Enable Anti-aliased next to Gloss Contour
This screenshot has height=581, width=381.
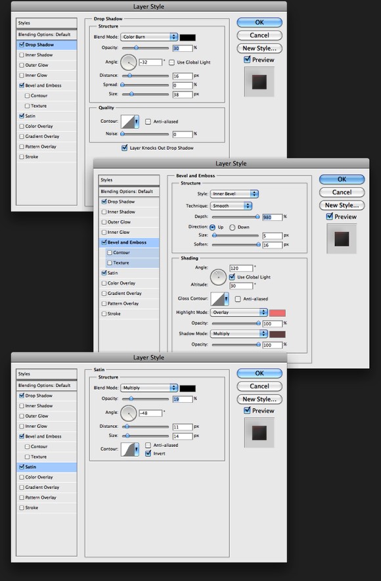238,298
